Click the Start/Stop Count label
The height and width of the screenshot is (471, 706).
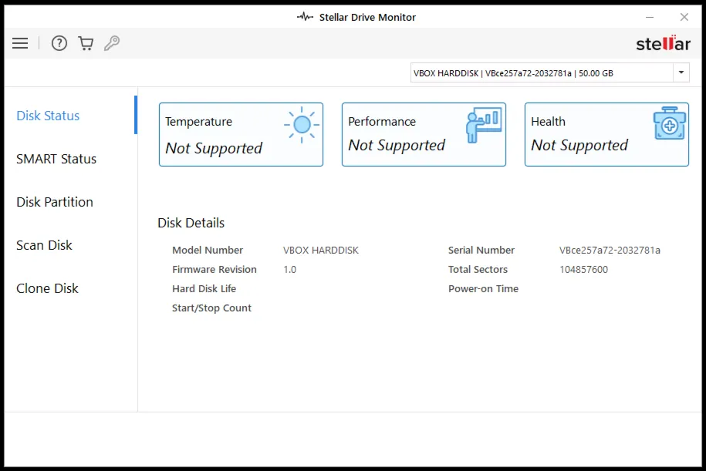(211, 308)
